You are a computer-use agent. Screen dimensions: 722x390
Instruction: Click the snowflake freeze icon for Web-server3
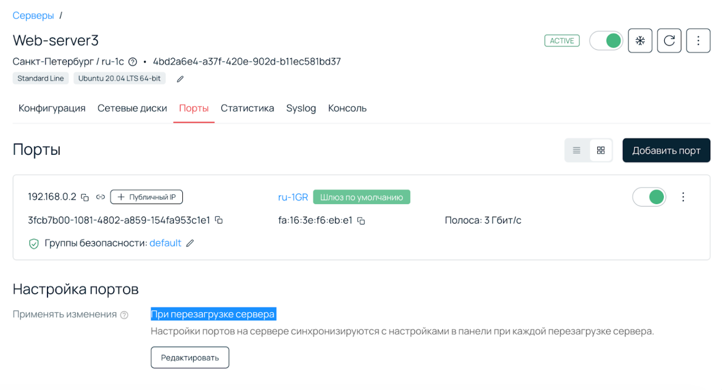point(640,40)
